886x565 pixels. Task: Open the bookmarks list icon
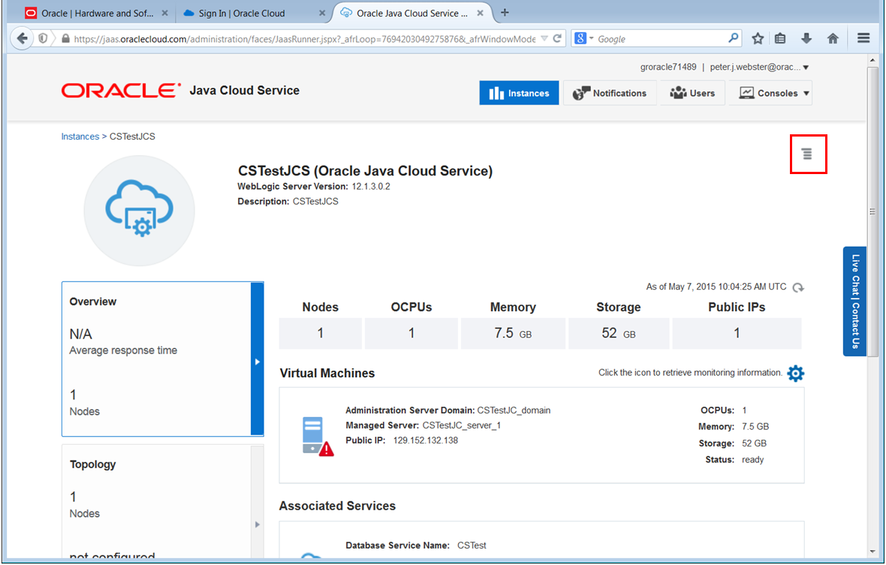[x=780, y=38]
